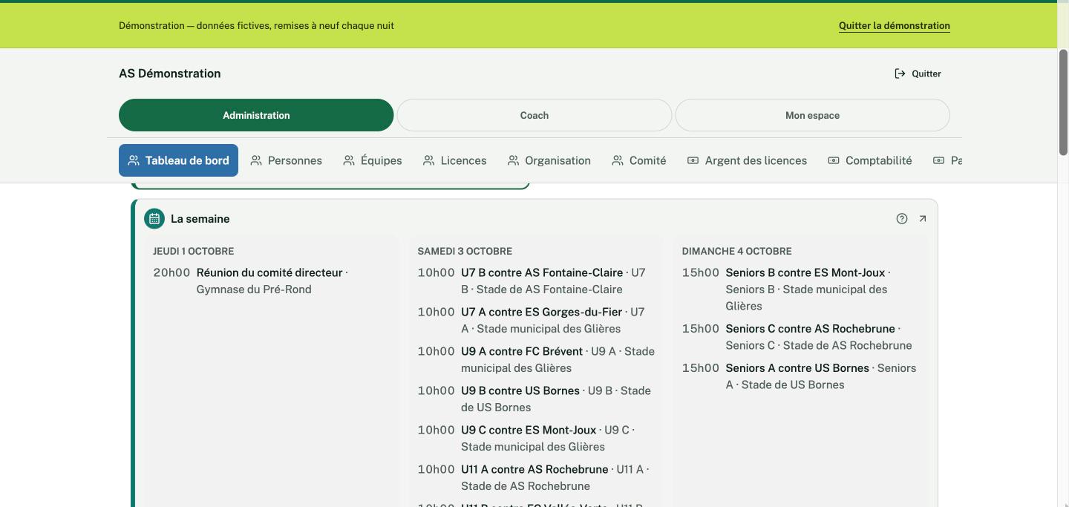Open U9 B contre US Bornes match
The image size is (1069, 507).
(x=520, y=390)
